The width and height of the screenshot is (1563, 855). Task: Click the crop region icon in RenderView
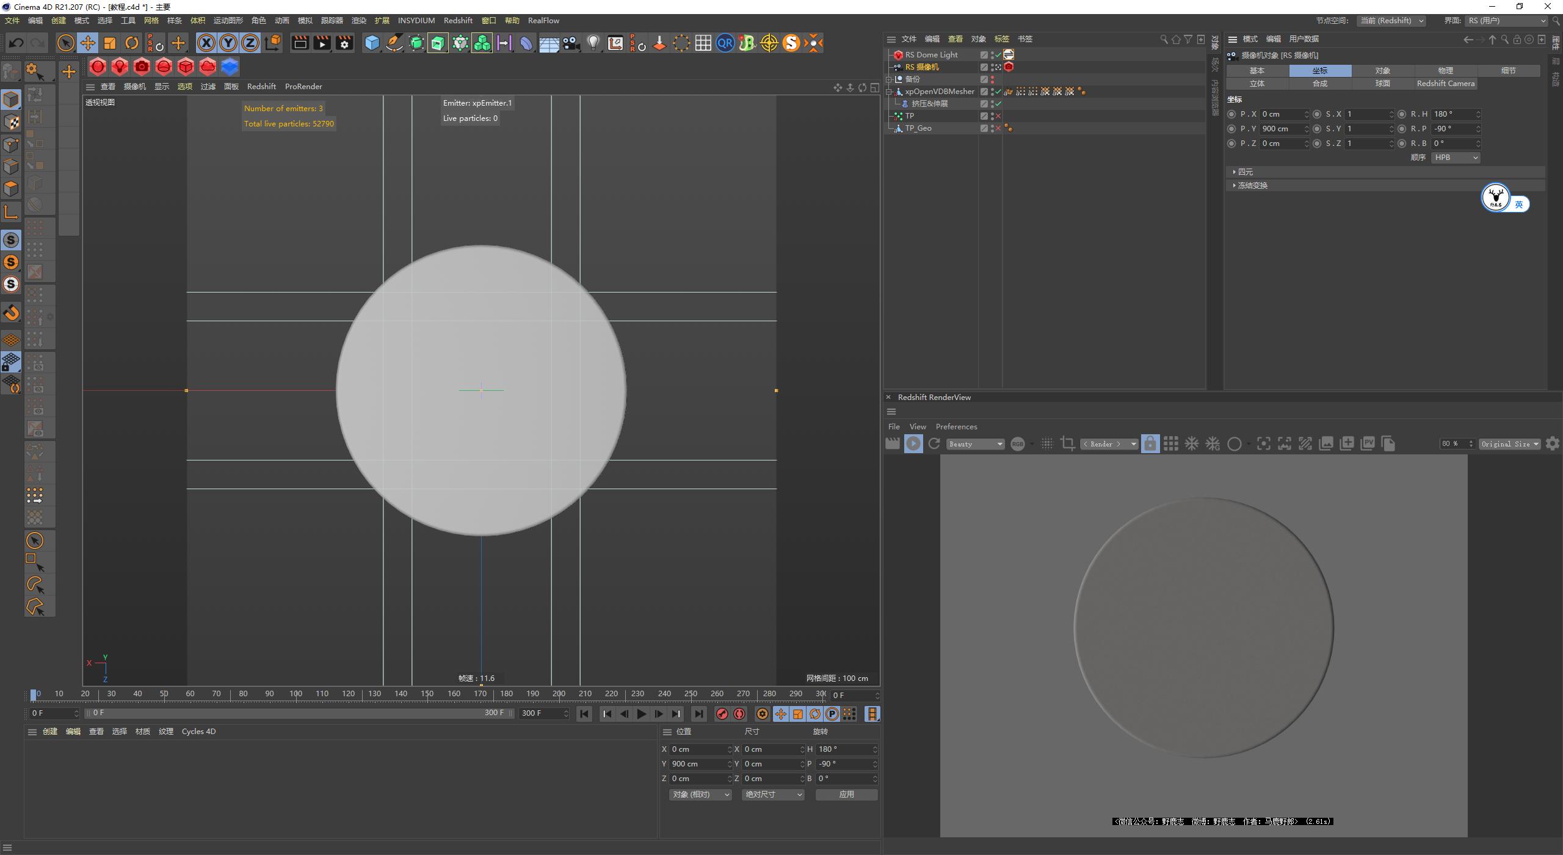pos(1067,443)
